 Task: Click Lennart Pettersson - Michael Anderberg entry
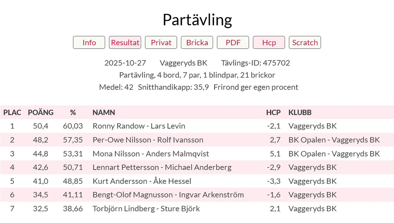click(162, 167)
